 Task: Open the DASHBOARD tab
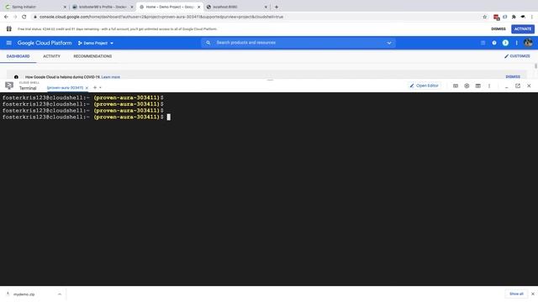pyautogui.click(x=18, y=56)
